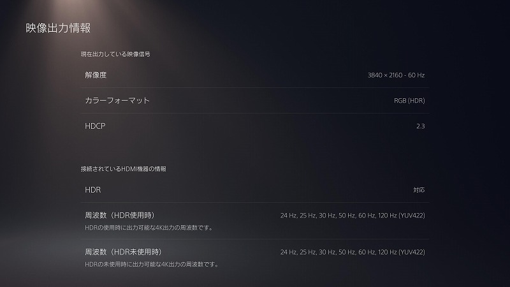Click the HDCP version 2.3 value
The image size is (510, 287).
pyautogui.click(x=420, y=126)
